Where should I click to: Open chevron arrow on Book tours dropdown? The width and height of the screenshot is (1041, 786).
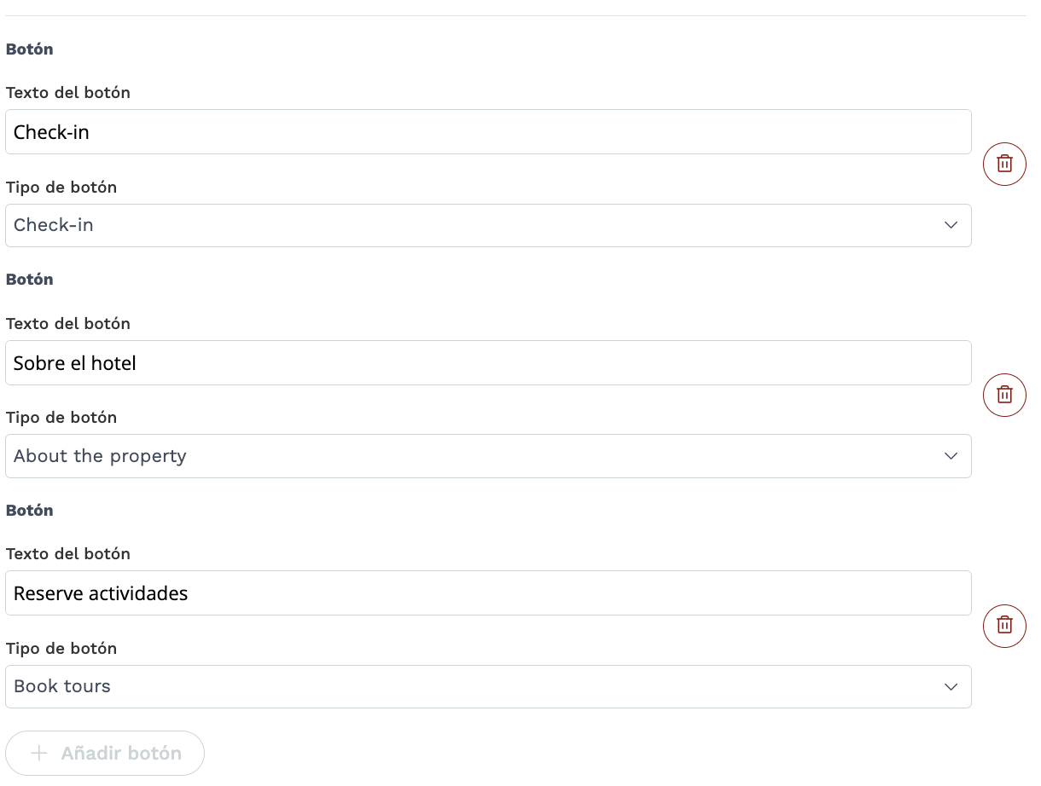pos(951,686)
